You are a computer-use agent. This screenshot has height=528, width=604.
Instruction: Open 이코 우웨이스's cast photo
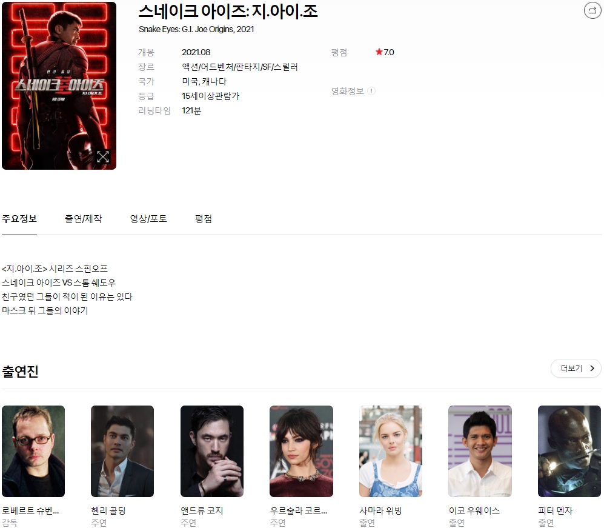(x=480, y=451)
